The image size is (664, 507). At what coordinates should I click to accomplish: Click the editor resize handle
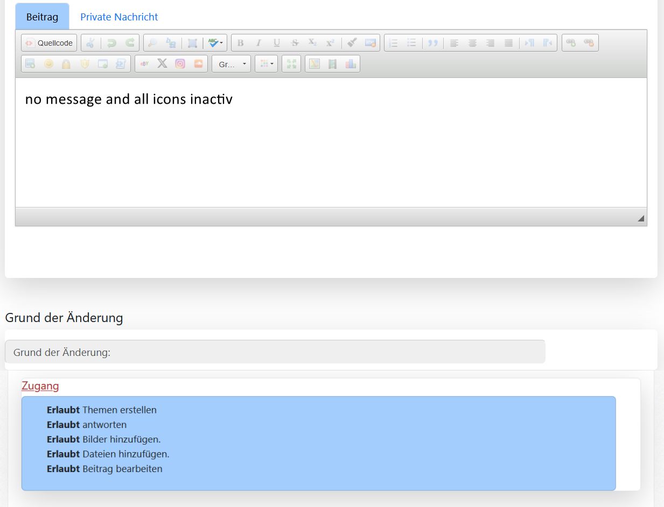[x=641, y=218]
